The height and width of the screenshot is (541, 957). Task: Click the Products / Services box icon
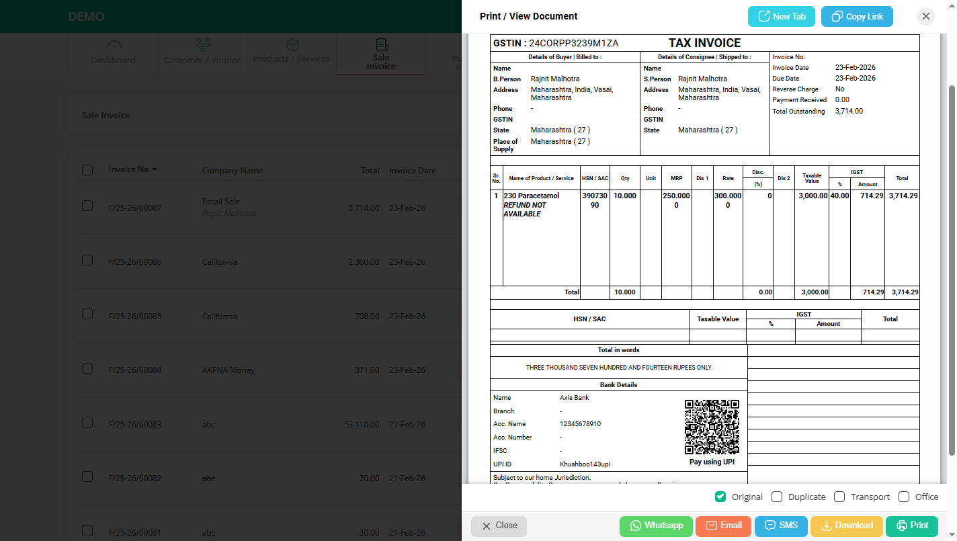pyautogui.click(x=292, y=44)
